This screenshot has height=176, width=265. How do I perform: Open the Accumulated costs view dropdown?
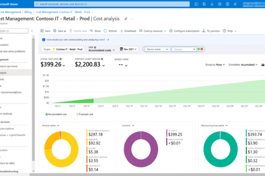(x=102, y=50)
